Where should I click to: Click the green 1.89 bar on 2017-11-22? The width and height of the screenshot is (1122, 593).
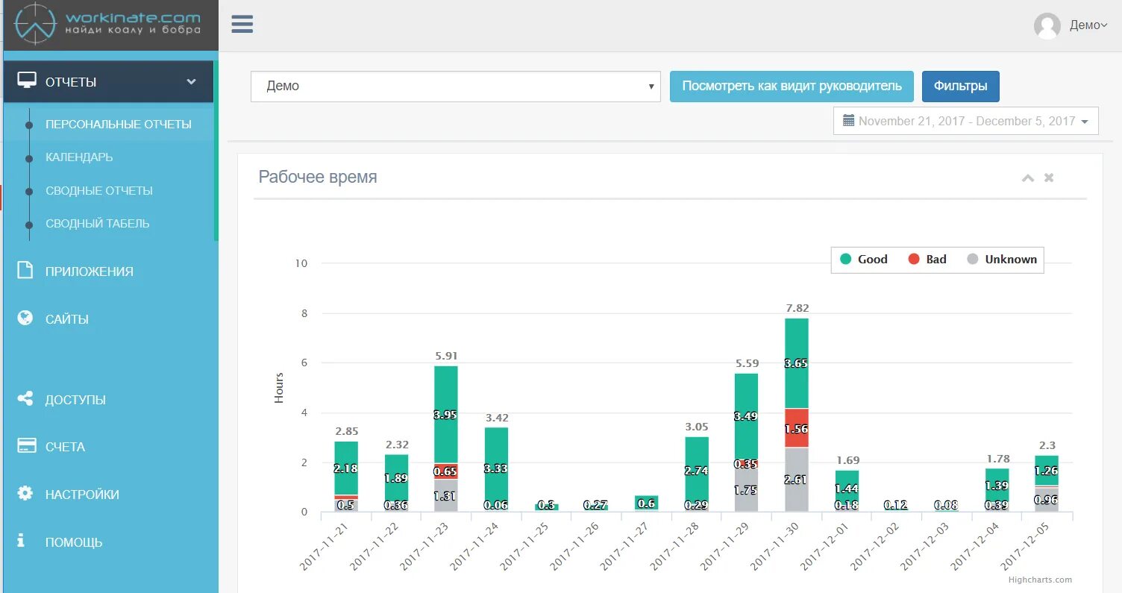point(396,478)
